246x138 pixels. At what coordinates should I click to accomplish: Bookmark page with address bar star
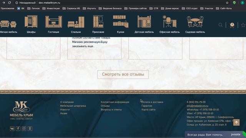point(227,3)
